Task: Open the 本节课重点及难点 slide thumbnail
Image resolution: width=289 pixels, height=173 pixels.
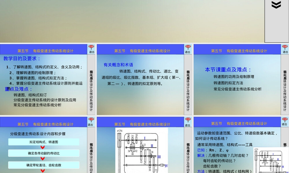Action: [x=241, y=80]
